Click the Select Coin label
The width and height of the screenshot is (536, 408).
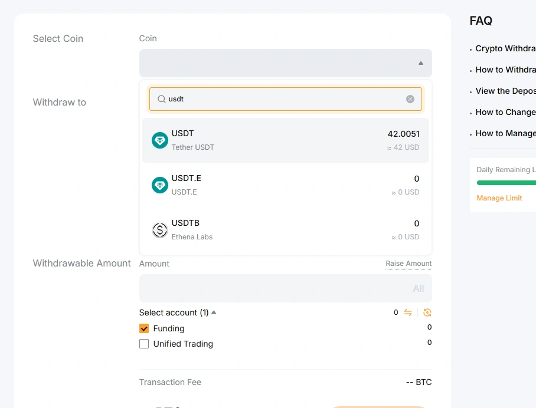58,38
